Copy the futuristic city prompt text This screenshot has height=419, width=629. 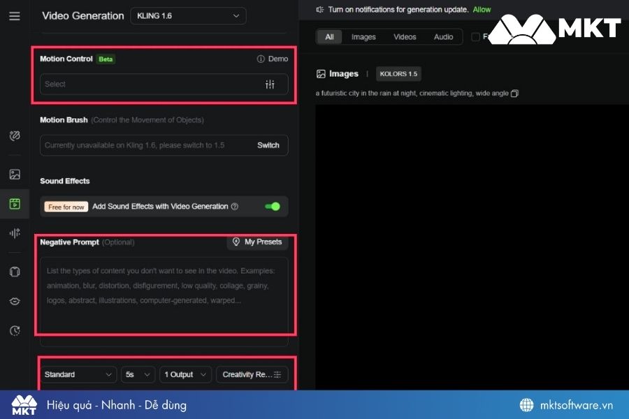(x=515, y=94)
